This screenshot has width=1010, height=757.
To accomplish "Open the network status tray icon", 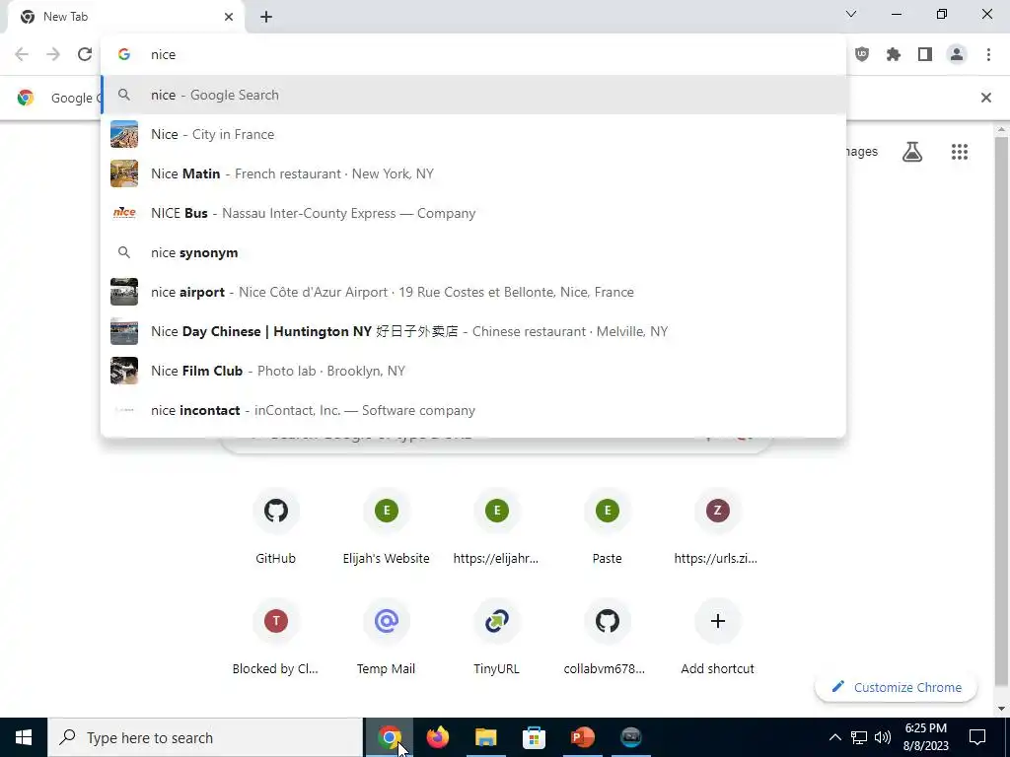I will pyautogui.click(x=859, y=737).
